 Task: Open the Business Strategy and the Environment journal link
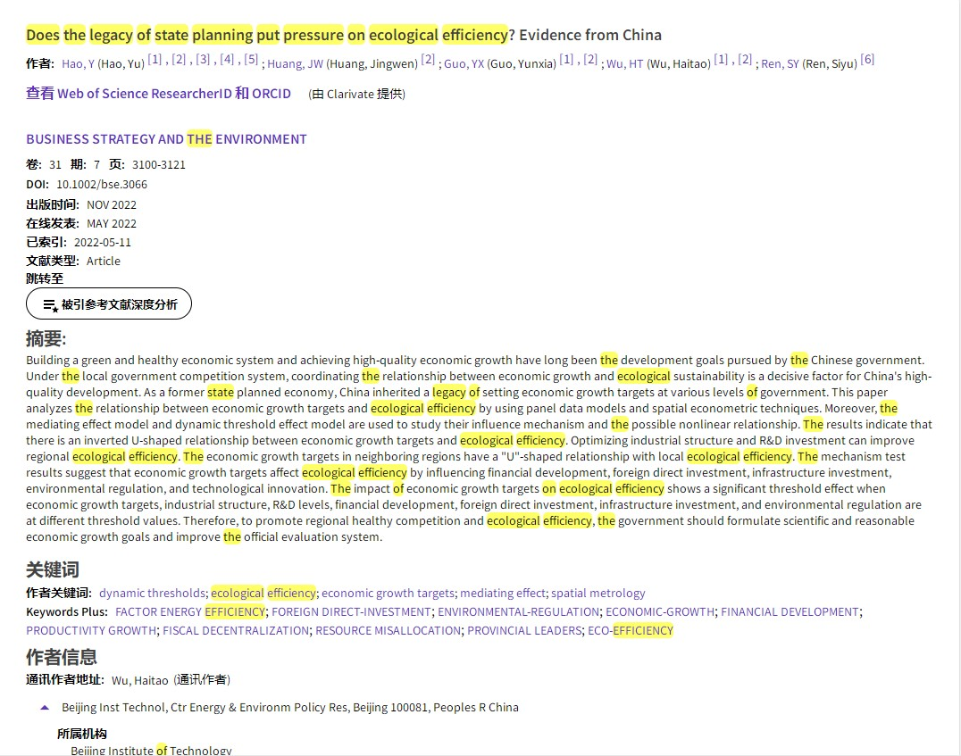click(x=166, y=139)
